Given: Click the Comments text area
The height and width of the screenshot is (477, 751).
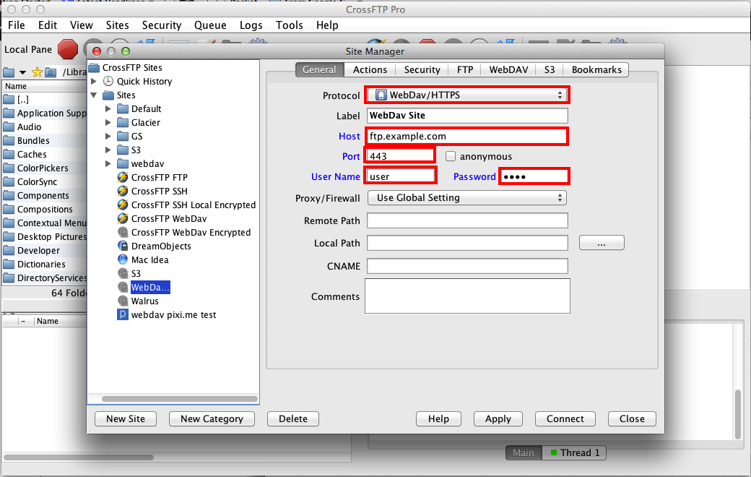Looking at the screenshot, I should pos(467,296).
